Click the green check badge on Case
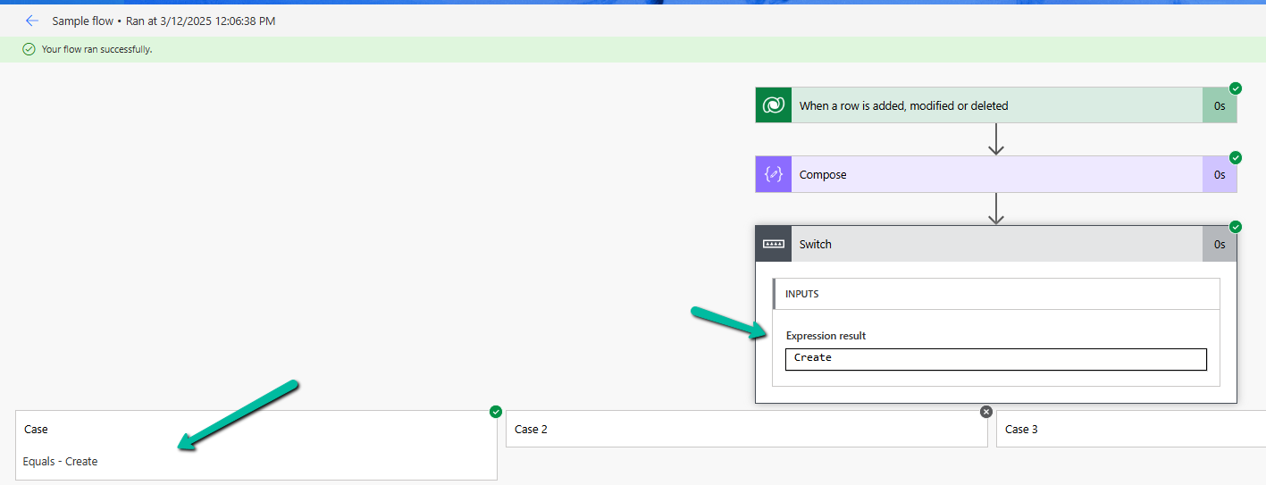This screenshot has width=1266, height=485. click(x=496, y=412)
